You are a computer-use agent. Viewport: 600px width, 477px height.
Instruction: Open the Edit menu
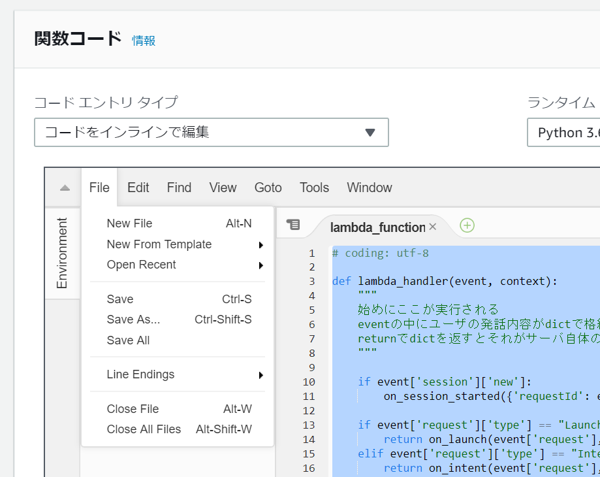pos(138,188)
